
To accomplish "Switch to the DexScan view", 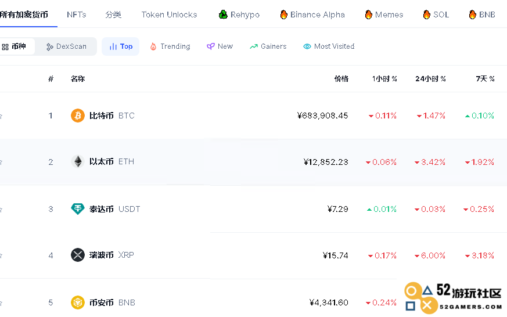I will pyautogui.click(x=66, y=46).
